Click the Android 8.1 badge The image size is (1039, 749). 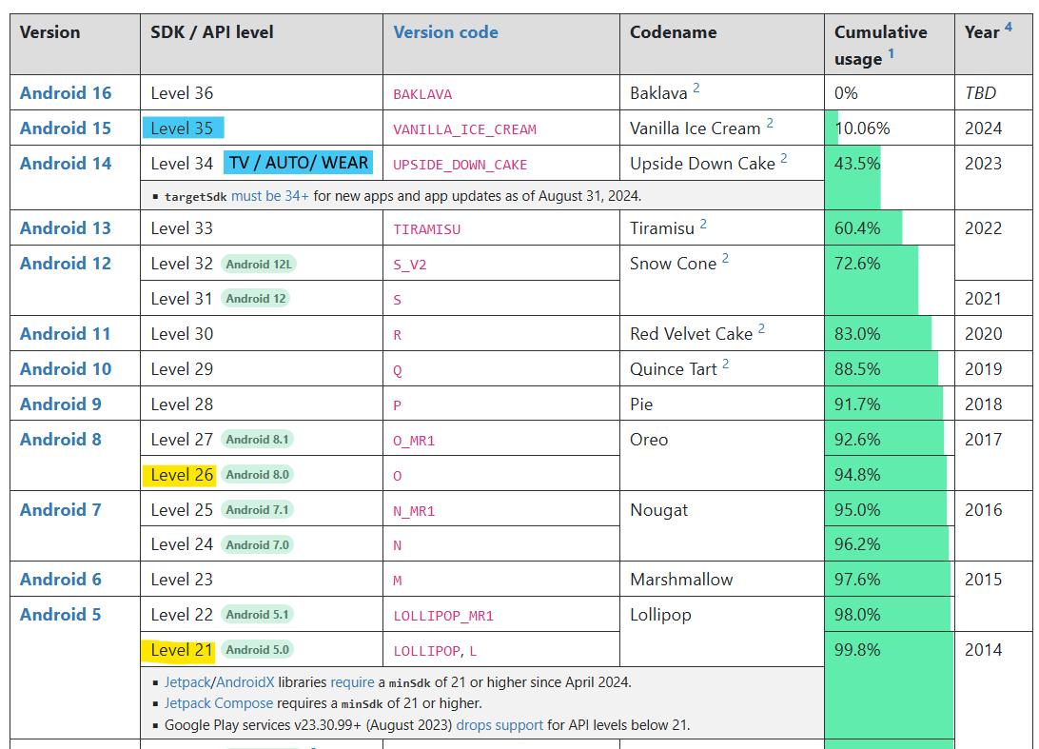(257, 439)
